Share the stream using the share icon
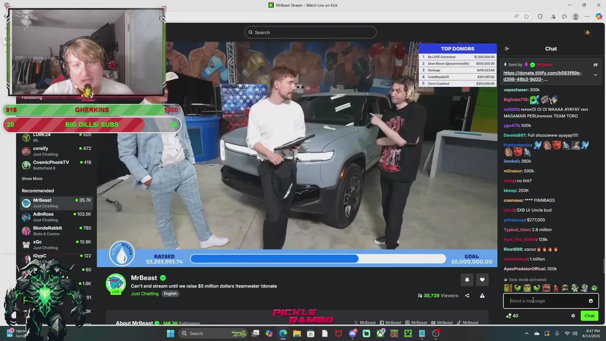Image resolution: width=606 pixels, height=341 pixels. (x=467, y=296)
